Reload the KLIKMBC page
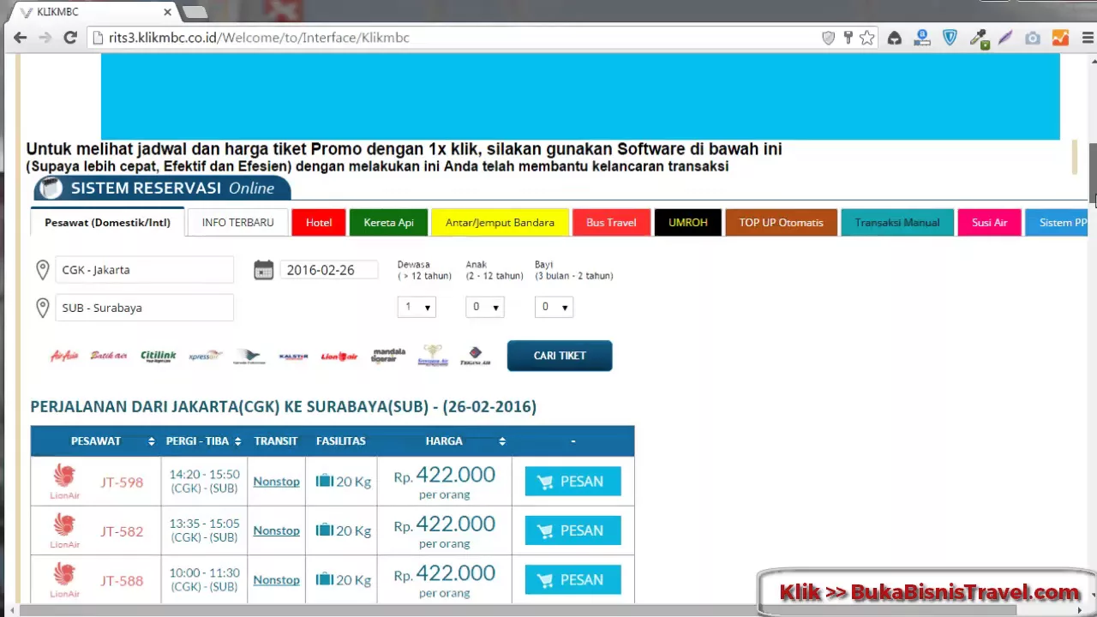1097x617 pixels. (x=70, y=38)
